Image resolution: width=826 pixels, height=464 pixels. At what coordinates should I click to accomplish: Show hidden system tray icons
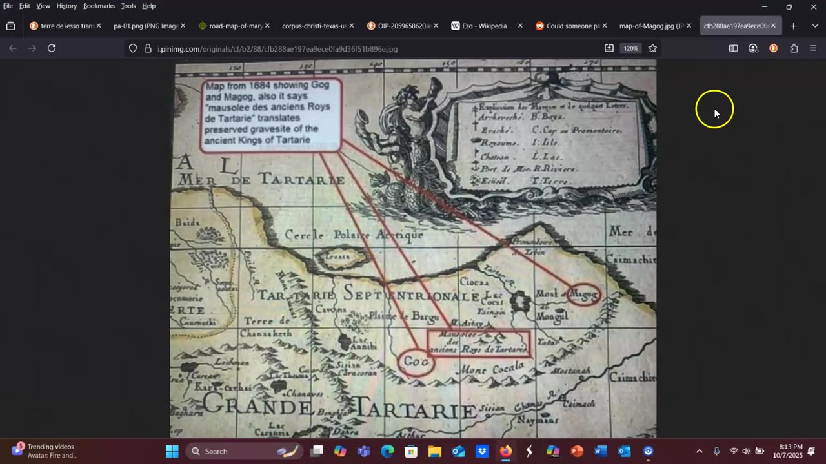[699, 451]
